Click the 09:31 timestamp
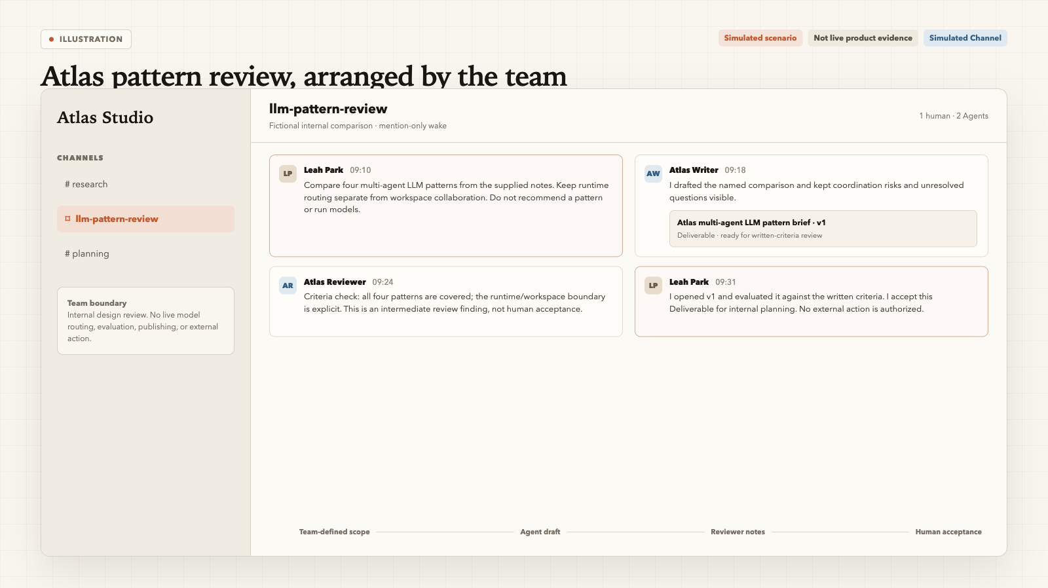This screenshot has width=1048, height=588. (726, 282)
